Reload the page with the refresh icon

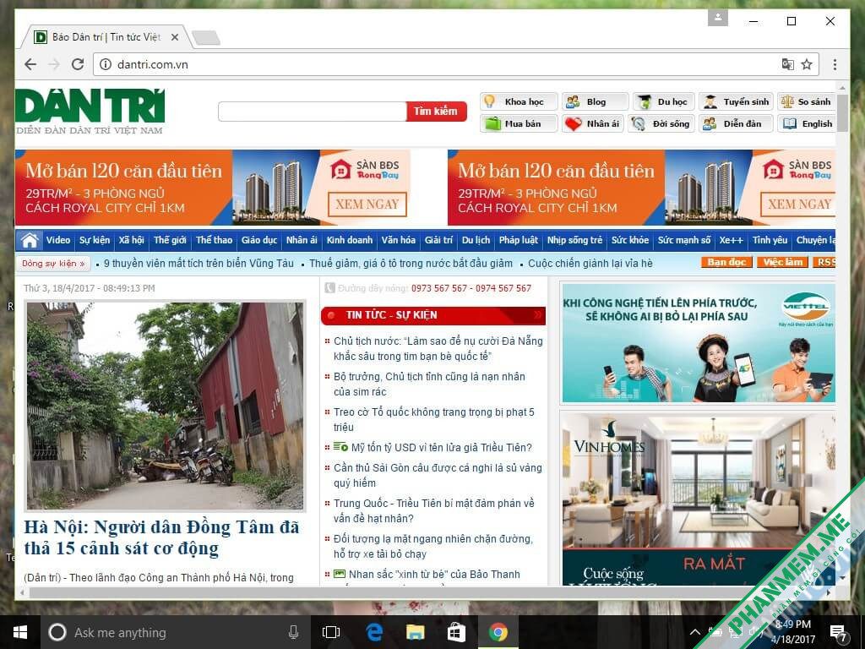point(78,64)
